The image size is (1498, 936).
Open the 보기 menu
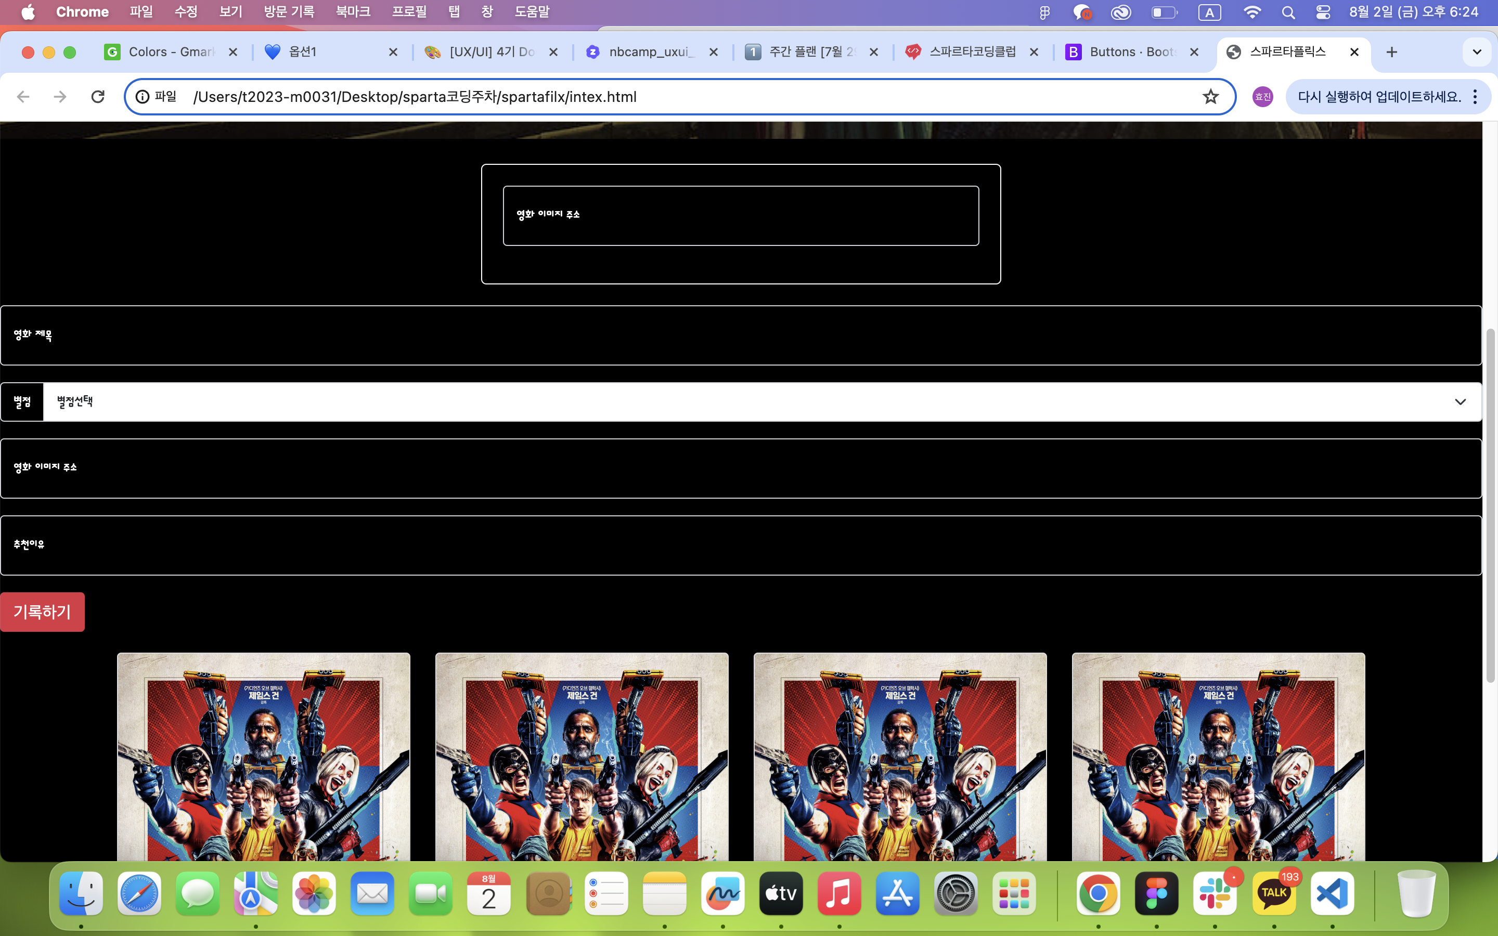(230, 12)
